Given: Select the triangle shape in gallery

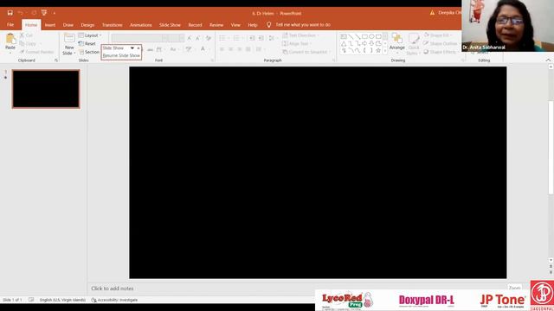Looking at the screenshot, I should pos(344,43).
